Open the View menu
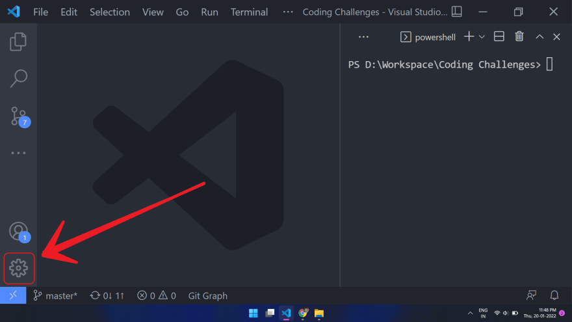The image size is (572, 322). tap(153, 12)
